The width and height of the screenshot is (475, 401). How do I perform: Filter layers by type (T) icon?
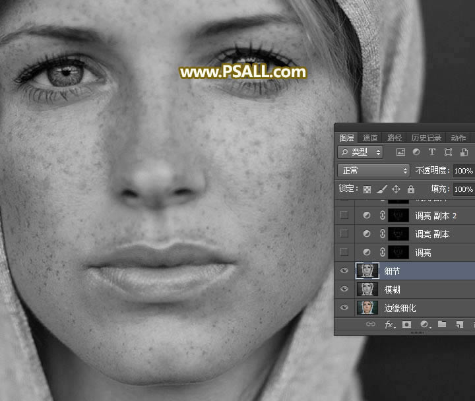tap(431, 152)
